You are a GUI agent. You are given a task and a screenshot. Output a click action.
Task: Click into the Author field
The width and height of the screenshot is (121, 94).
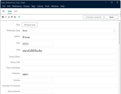[x=69, y=37]
